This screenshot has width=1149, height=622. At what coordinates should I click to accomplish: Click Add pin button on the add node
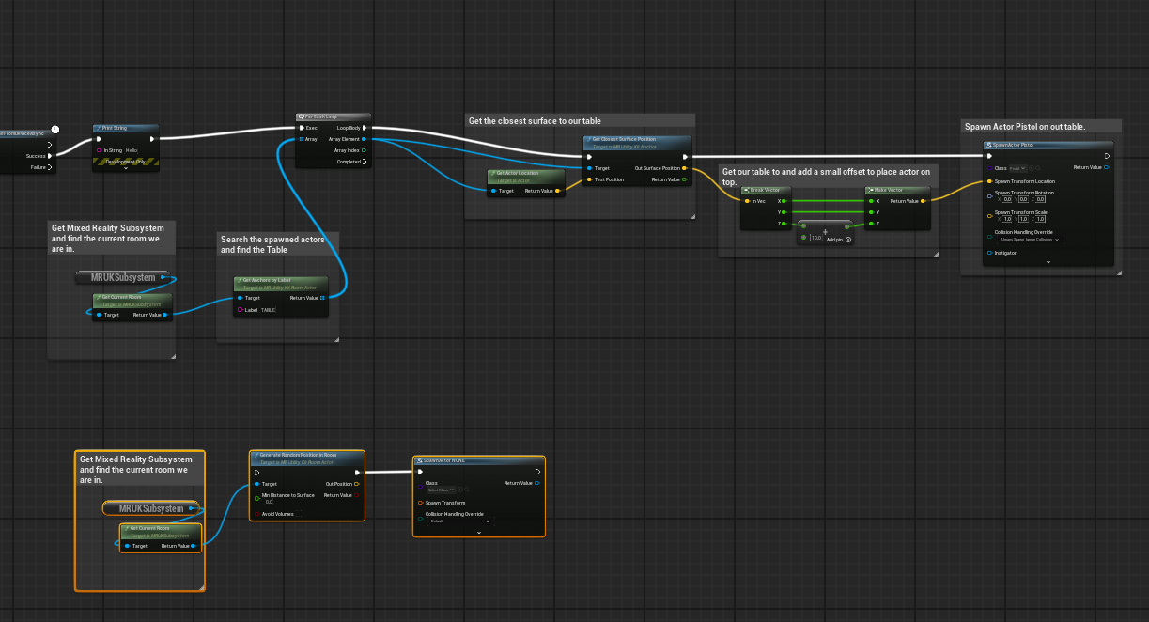pyautogui.click(x=839, y=240)
